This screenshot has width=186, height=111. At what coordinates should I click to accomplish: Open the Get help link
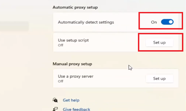(71, 100)
